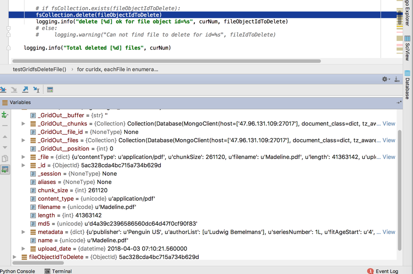Open the Evaluate Expression calculator icon
413x274 pixels.
pos(50,90)
